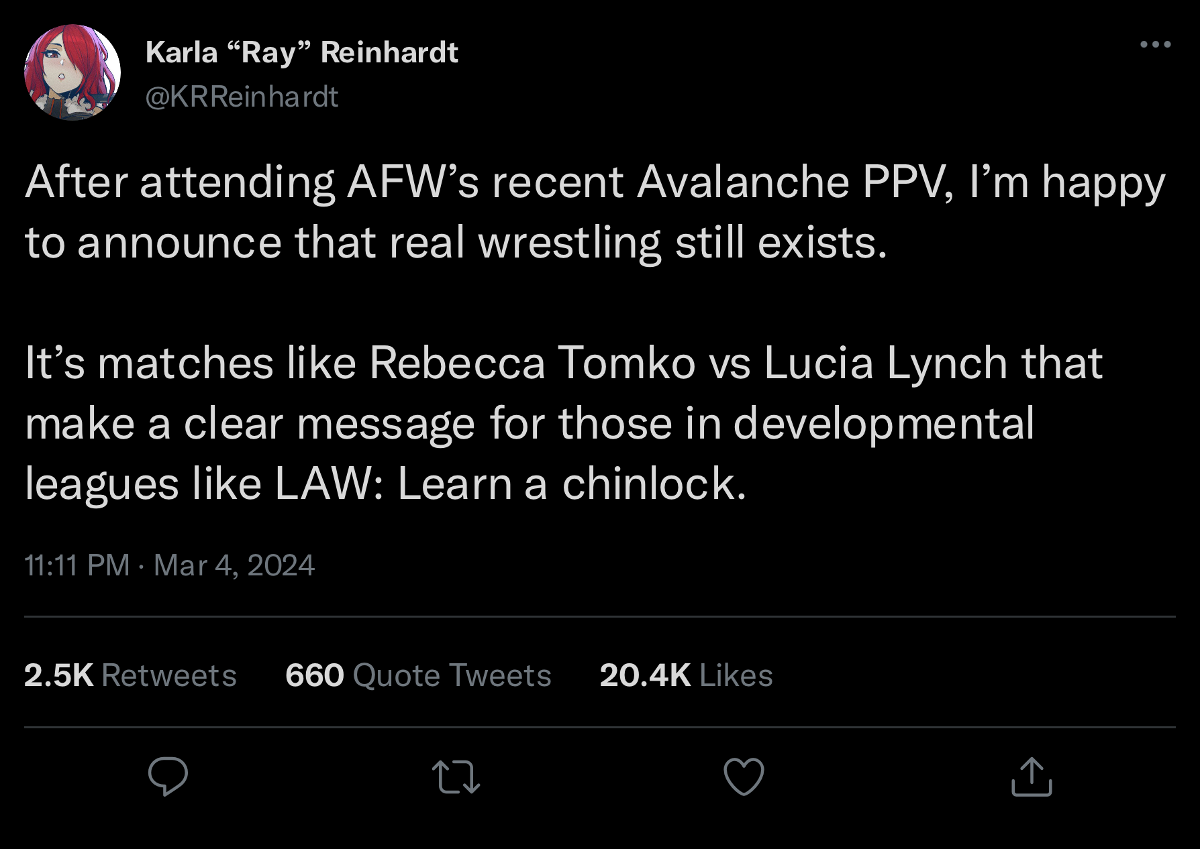1200x849 pixels.
Task: Click the 11:11 PM timestamp
Action: 77,565
